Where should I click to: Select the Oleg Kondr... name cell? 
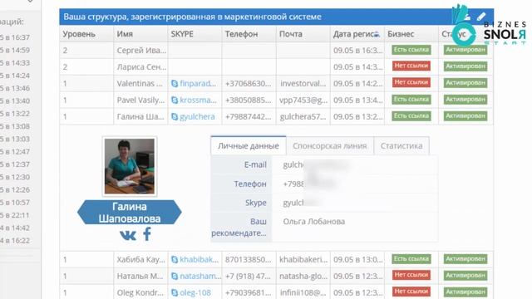140,292
